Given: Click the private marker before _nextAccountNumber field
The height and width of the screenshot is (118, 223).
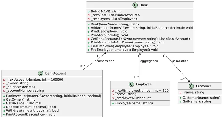Looking at the screenshot, I should [4, 79].
